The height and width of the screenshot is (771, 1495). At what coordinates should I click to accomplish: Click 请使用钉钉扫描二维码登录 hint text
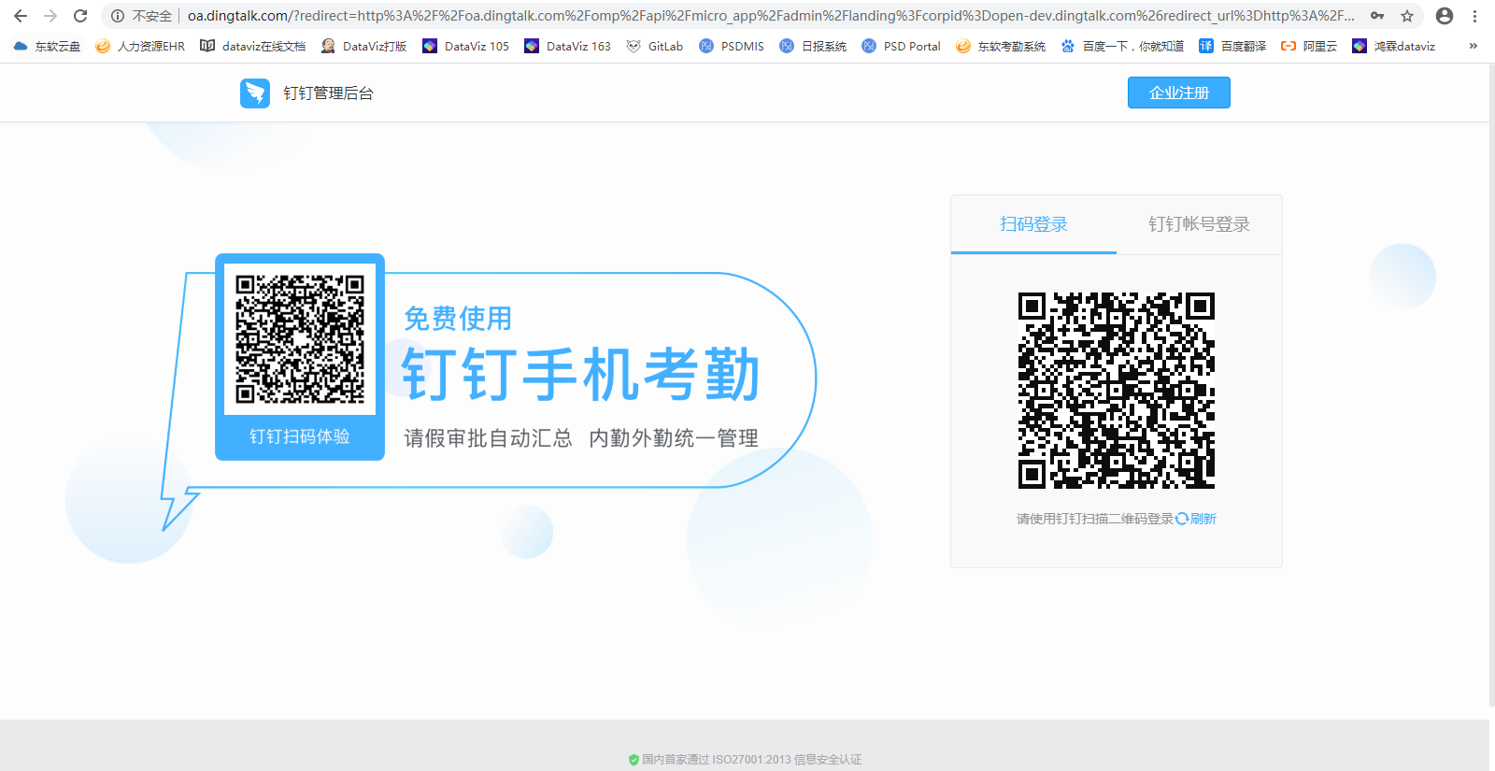(1095, 519)
